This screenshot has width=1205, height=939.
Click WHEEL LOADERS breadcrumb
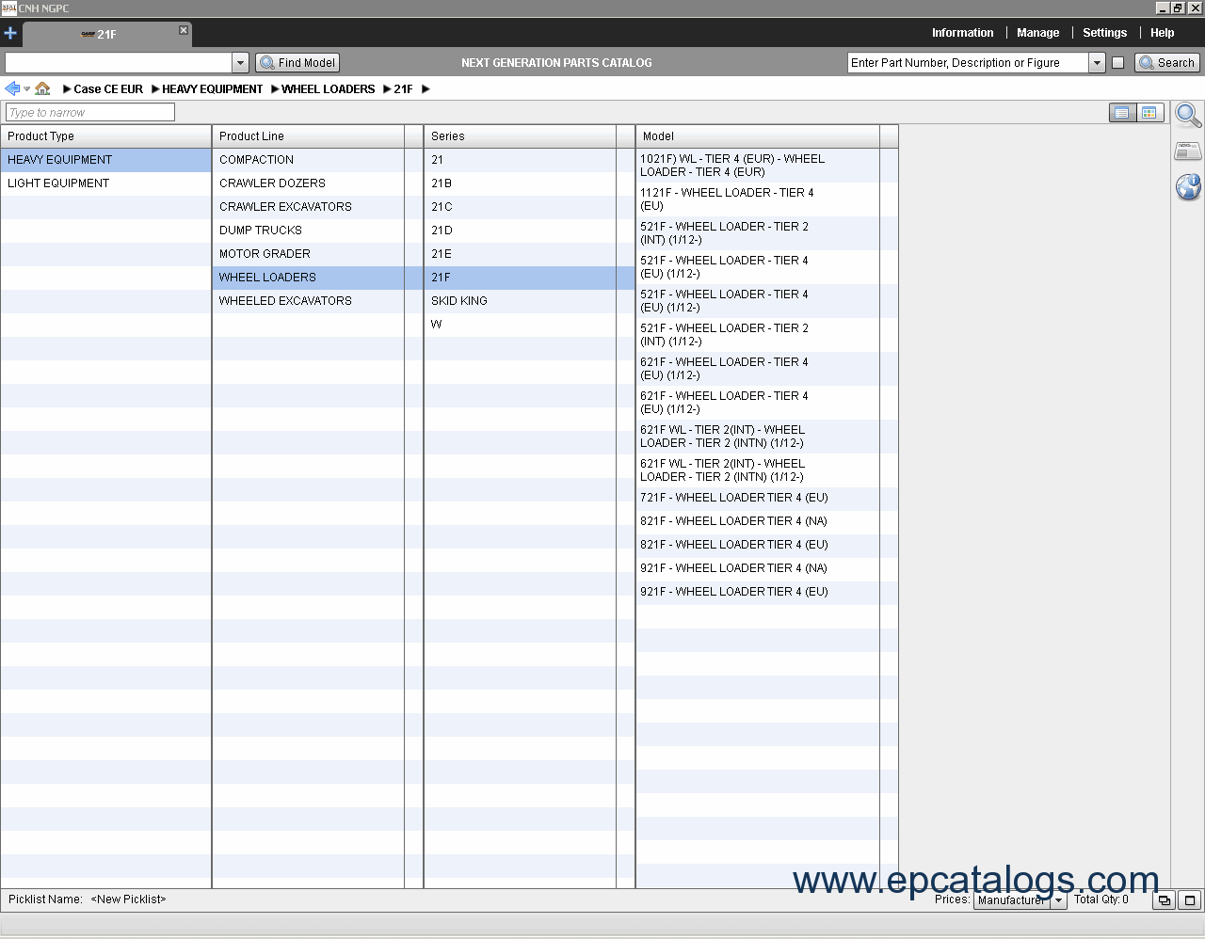point(328,89)
